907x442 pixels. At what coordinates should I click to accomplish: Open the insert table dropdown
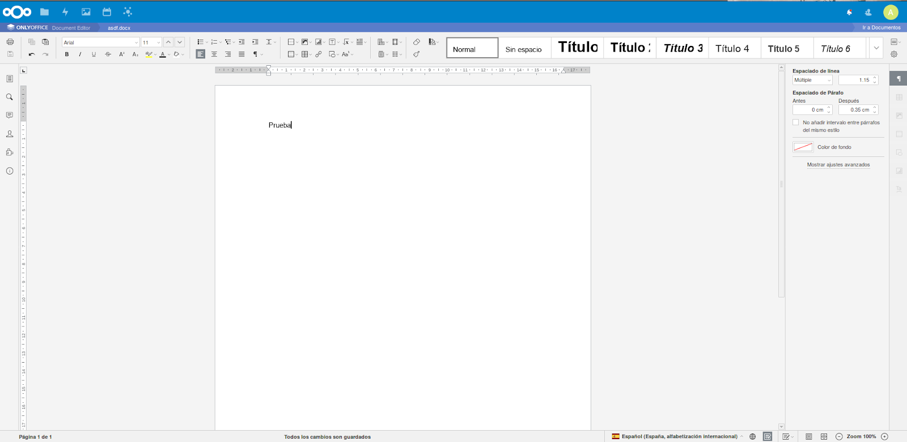tap(307, 54)
